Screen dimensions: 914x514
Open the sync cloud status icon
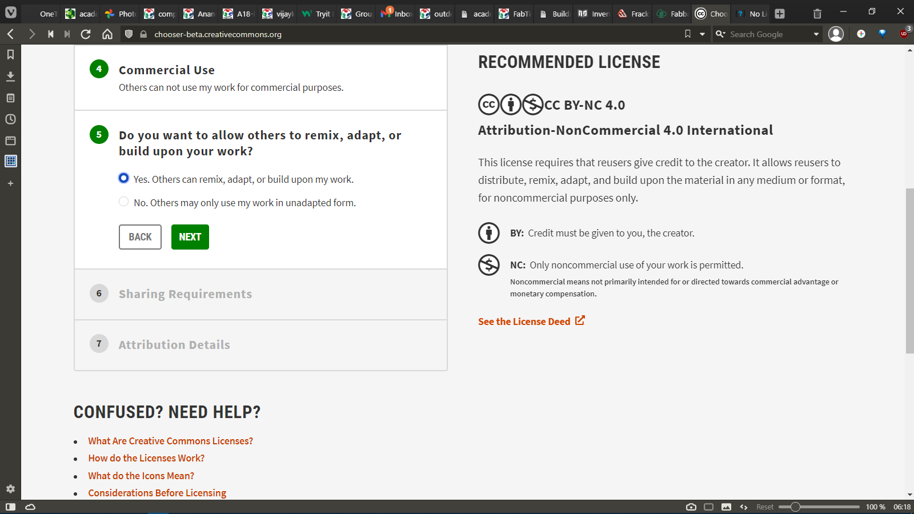30,507
